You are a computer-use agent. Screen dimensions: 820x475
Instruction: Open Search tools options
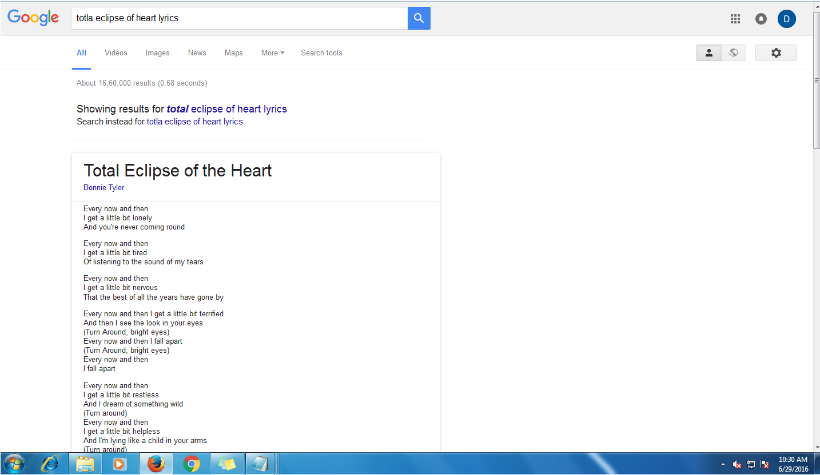[321, 53]
